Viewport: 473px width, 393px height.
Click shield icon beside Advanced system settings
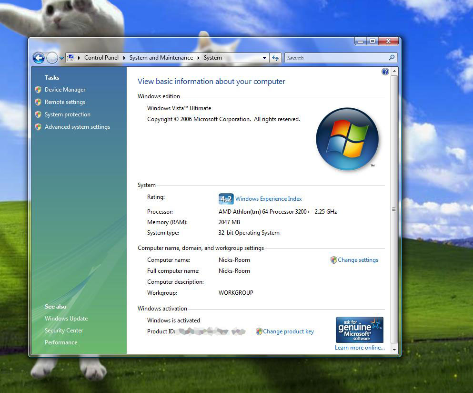[38, 127]
